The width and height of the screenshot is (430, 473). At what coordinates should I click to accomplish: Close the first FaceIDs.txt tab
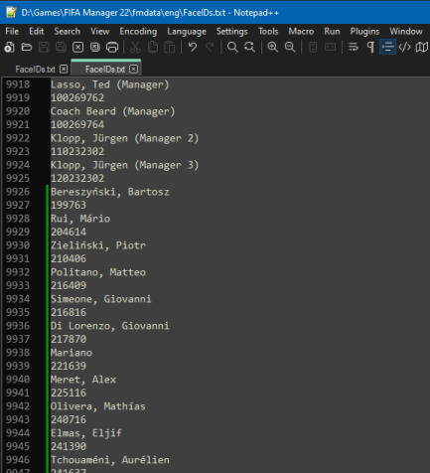click(x=64, y=69)
